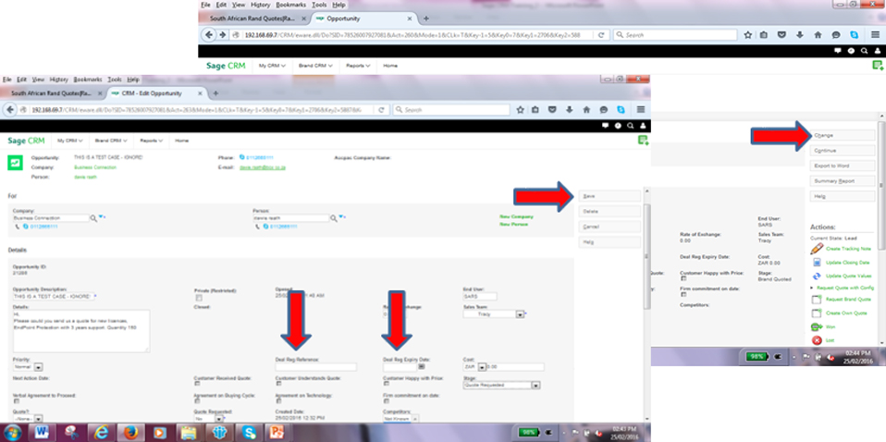Viewport: 886px width, 442px height.
Task: Click the Details text area
Action: 81,331
